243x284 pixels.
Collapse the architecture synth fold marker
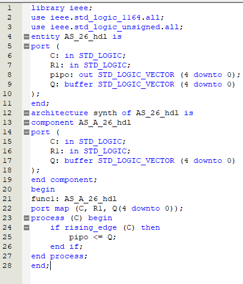coord(26,113)
